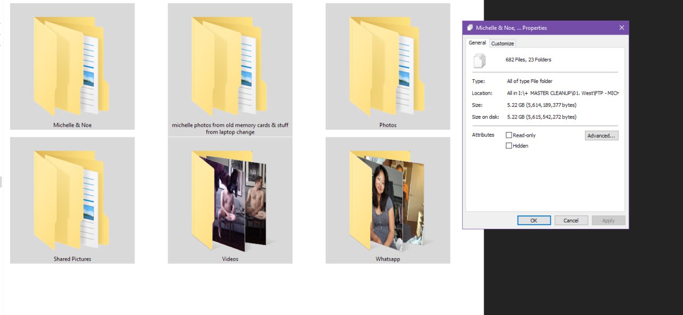This screenshot has width=683, height=315.
Task: Enable the Read-only attribute checkbox
Action: 509,135
